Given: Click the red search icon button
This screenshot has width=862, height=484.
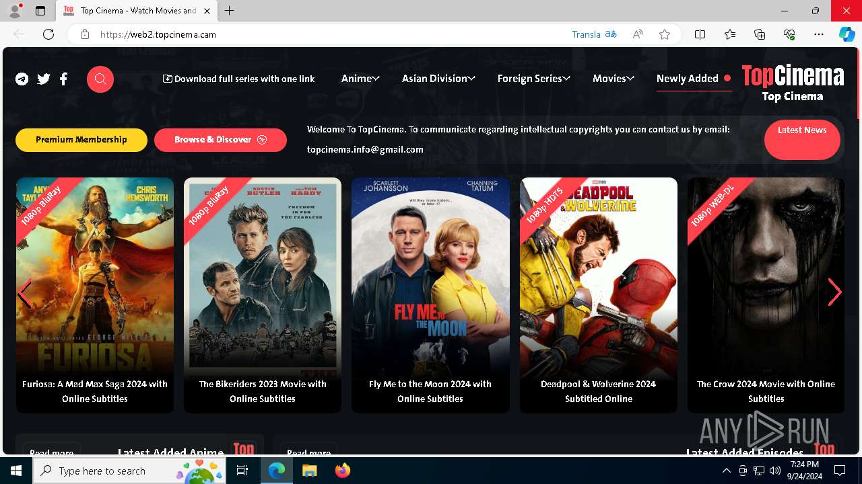Looking at the screenshot, I should coord(100,79).
